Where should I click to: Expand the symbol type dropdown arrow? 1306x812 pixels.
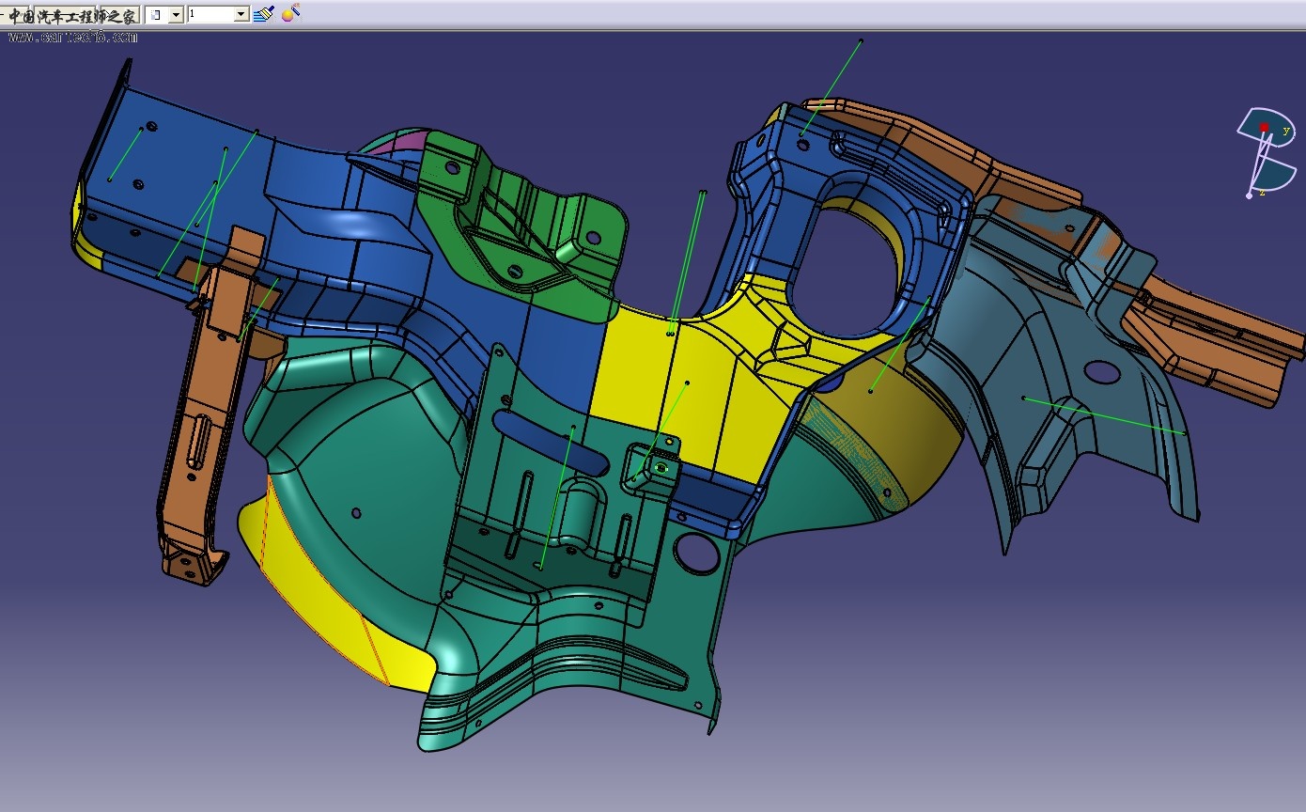[x=176, y=15]
